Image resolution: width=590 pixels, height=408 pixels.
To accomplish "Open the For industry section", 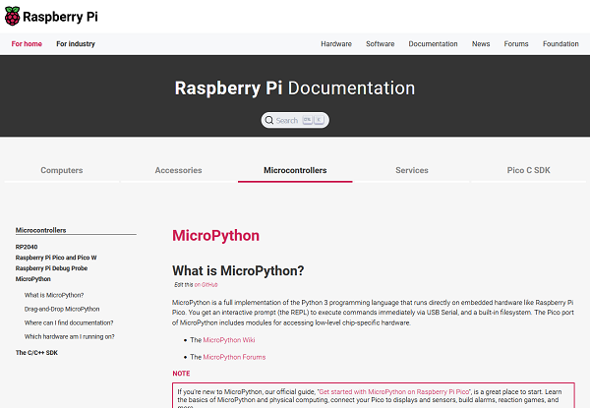I will 76,44.
